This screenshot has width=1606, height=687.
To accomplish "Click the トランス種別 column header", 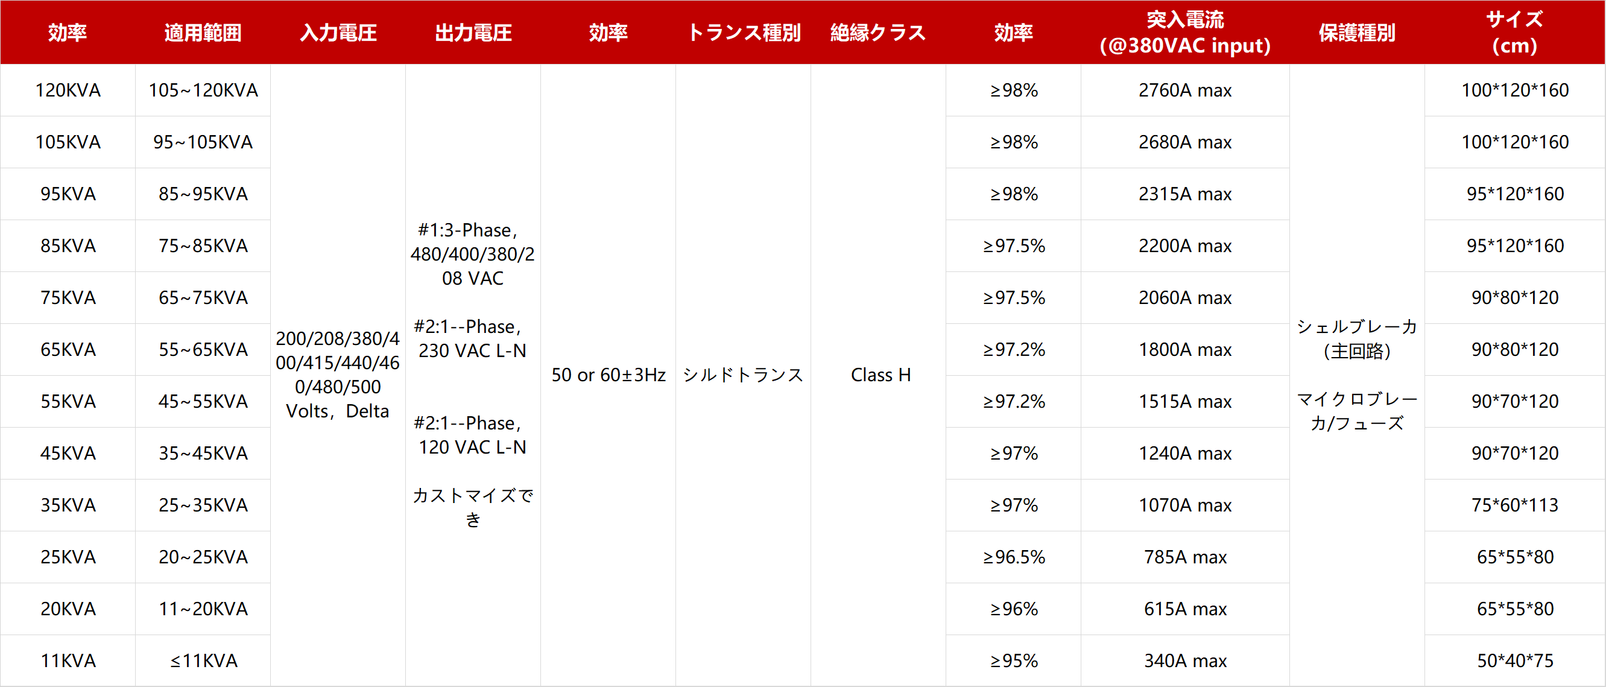I will tap(743, 33).
